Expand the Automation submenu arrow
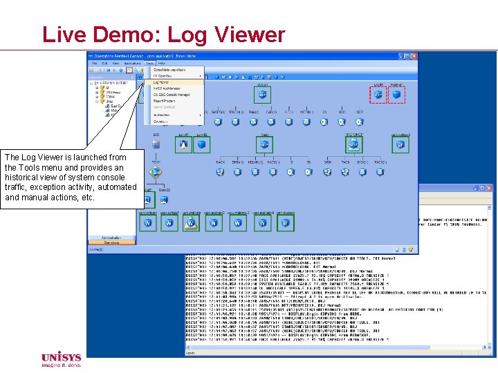498x373 pixels. pos(200,115)
